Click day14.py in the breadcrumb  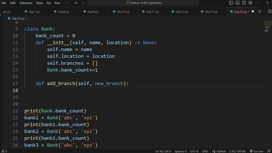(x=18, y=18)
